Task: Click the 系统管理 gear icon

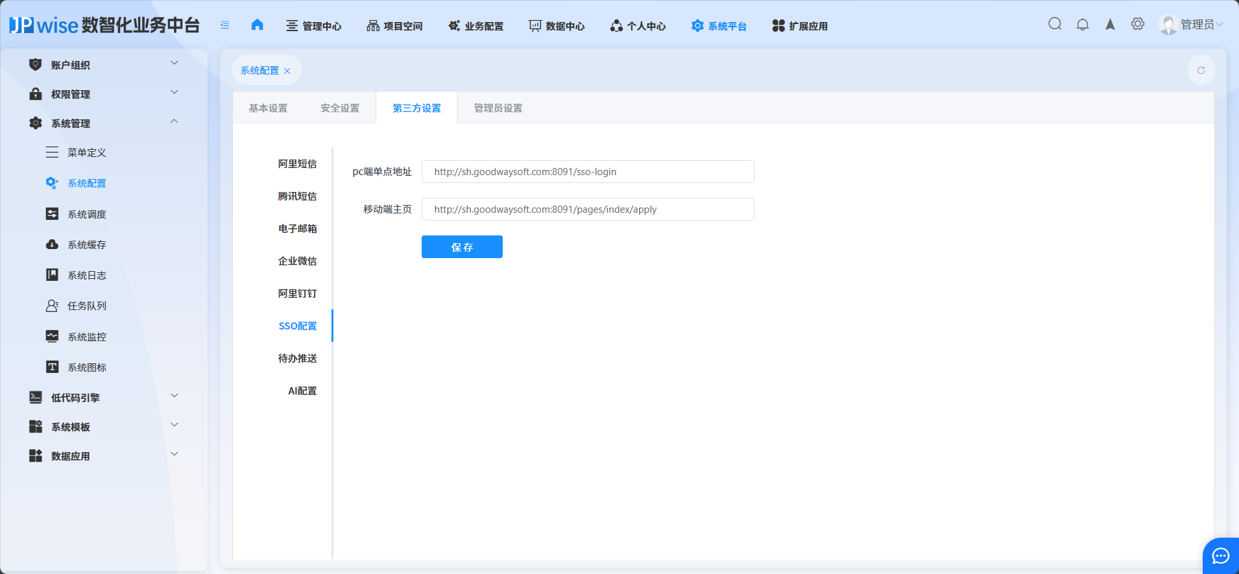Action: coord(36,123)
